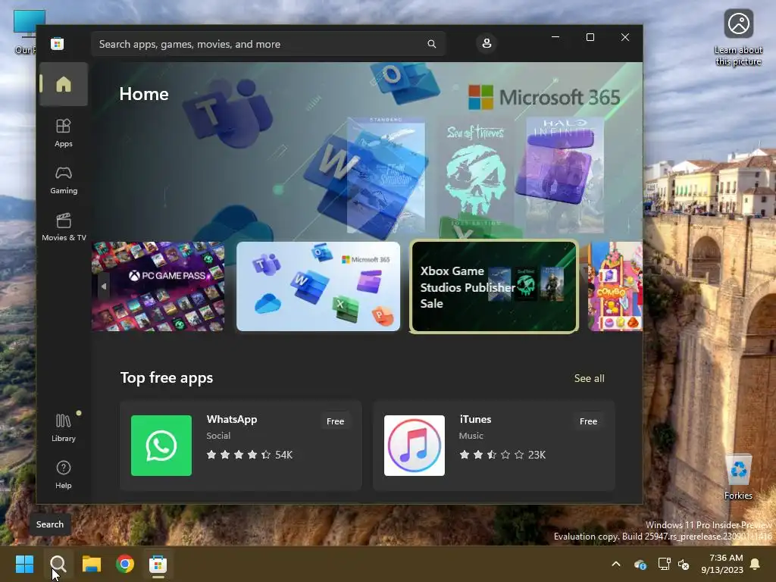This screenshot has height=582, width=776.
Task: Open Sea of Thieves hero cover
Action: click(x=476, y=176)
